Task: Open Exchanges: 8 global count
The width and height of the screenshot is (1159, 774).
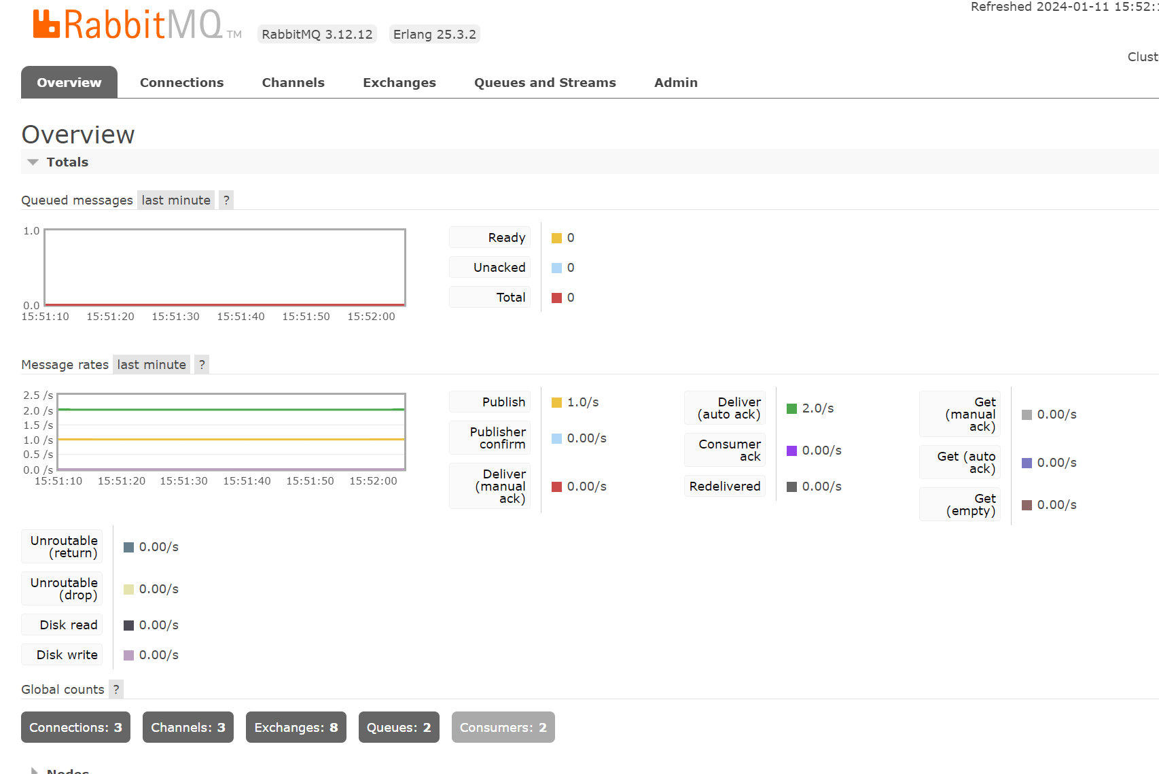Action: point(296,727)
